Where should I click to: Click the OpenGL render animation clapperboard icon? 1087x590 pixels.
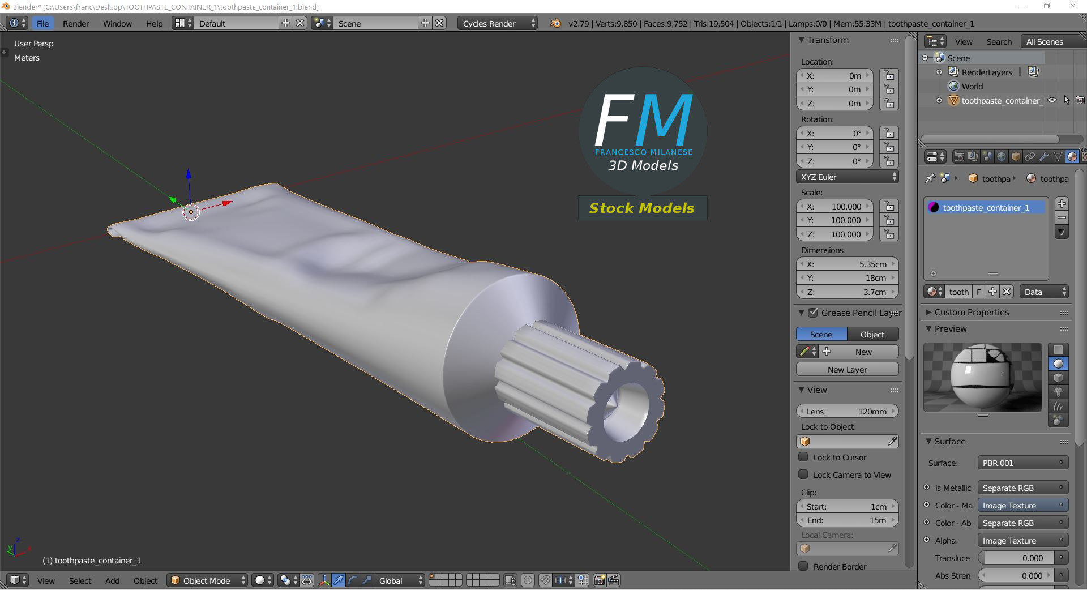click(x=614, y=580)
